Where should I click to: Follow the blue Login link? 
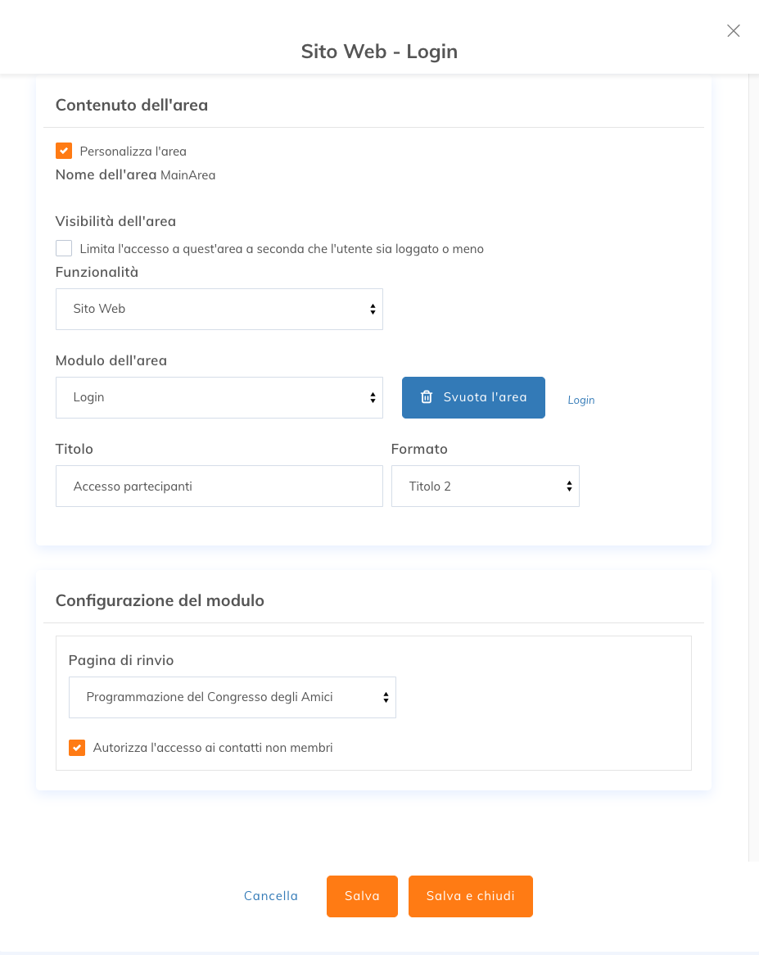581,401
